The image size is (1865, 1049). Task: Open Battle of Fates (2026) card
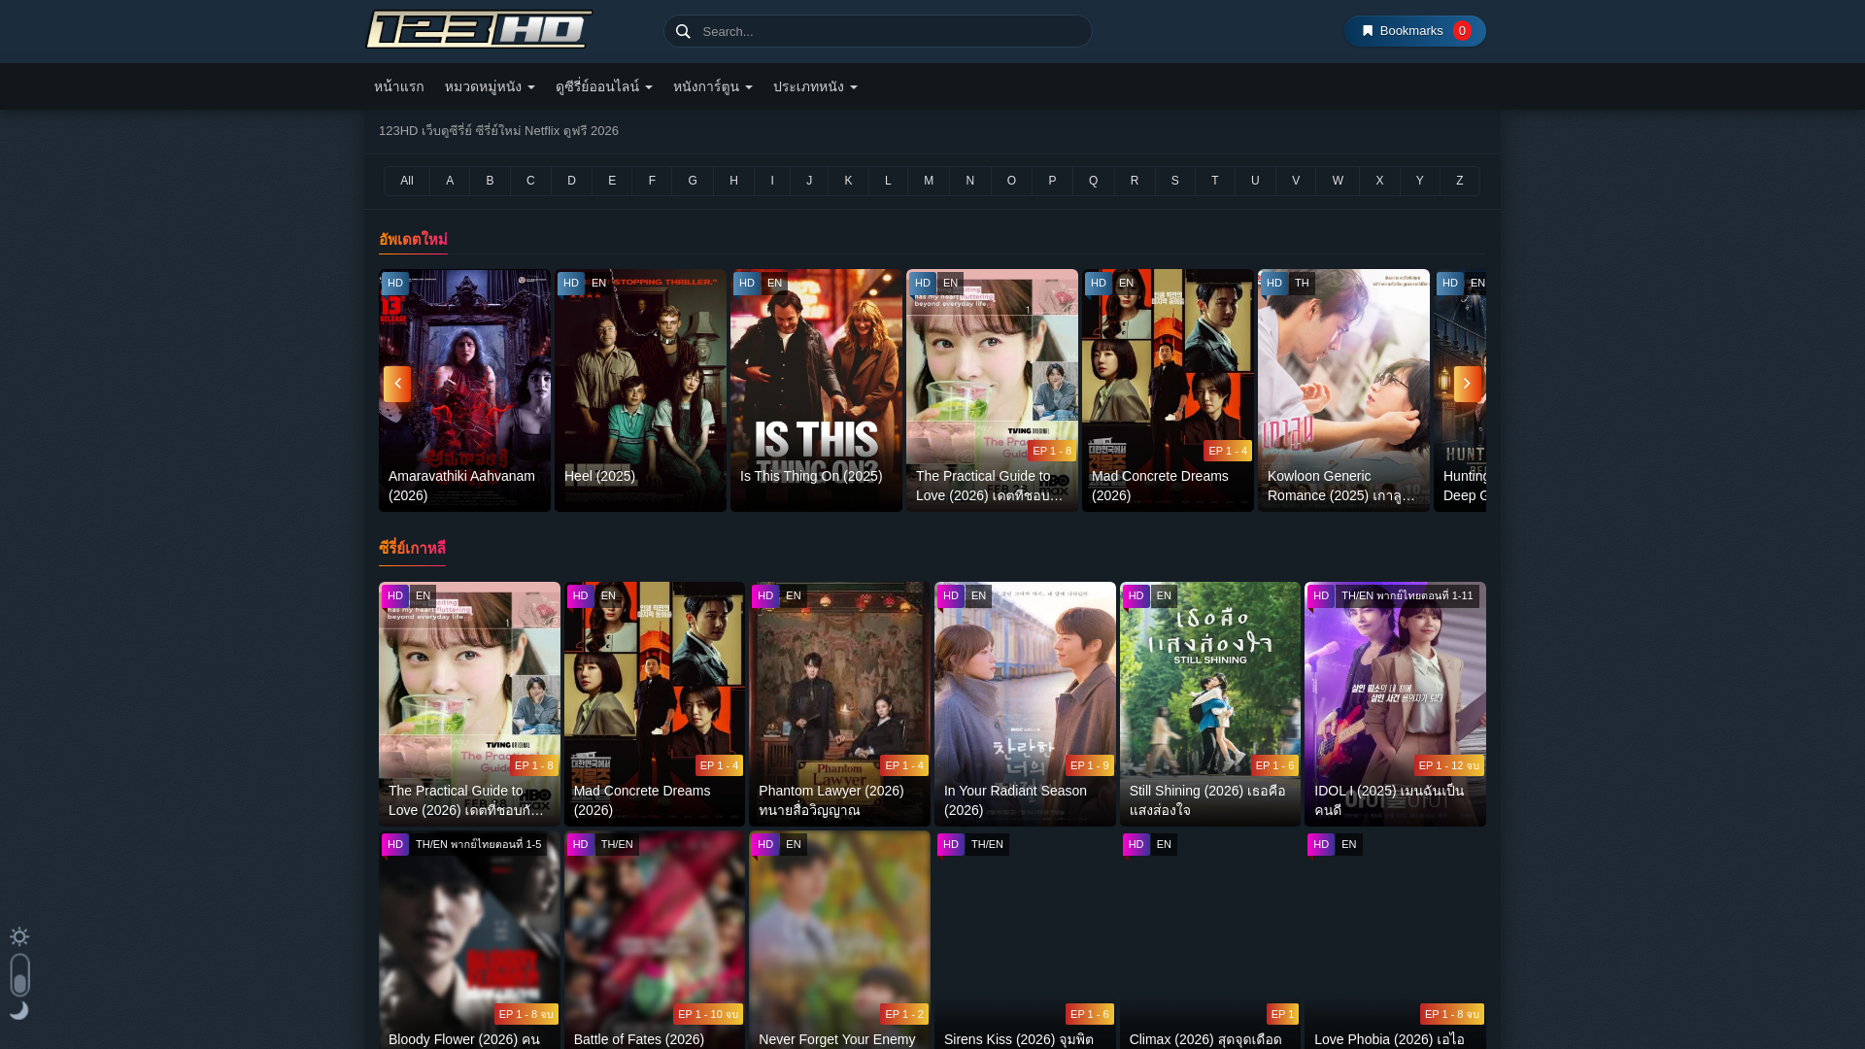[x=654, y=939]
